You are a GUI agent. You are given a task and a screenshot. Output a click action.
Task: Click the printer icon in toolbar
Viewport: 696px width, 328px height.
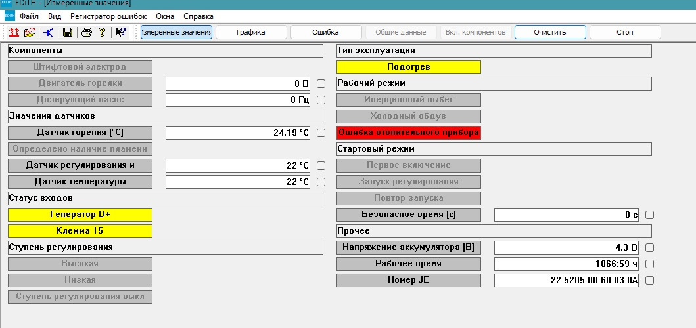85,32
